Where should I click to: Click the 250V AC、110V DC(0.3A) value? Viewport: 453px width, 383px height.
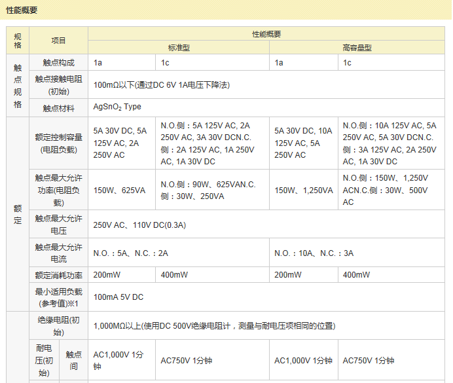(140, 225)
